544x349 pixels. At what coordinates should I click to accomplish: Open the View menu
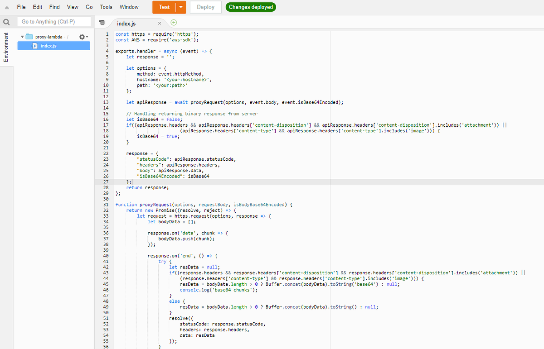pyautogui.click(x=73, y=7)
